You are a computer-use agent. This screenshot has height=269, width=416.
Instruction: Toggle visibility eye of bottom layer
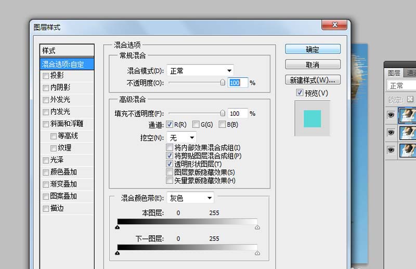click(391, 150)
